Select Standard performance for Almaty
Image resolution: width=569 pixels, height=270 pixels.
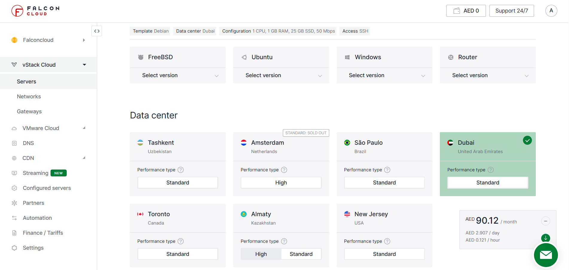(x=301, y=254)
